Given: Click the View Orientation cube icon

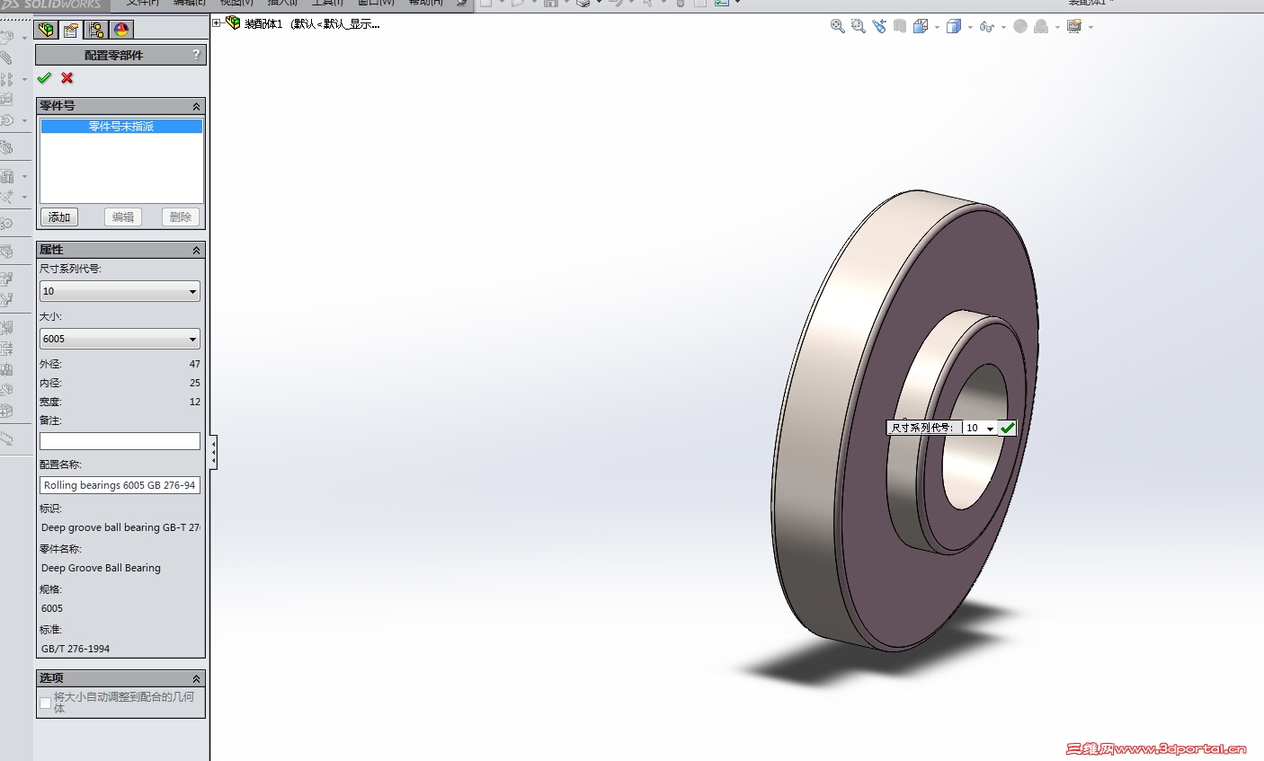Looking at the screenshot, I should point(921,26).
